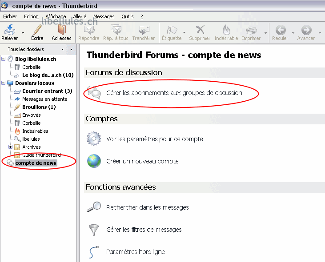Open the Étiquette dropdown arrow
This screenshot has width=325, height=262.
pos(184,33)
